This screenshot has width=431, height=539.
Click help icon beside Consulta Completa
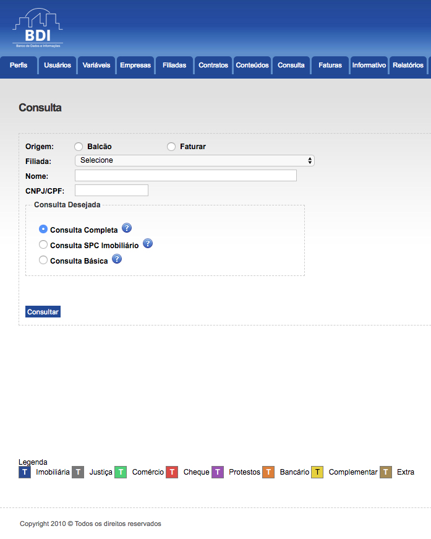click(127, 228)
